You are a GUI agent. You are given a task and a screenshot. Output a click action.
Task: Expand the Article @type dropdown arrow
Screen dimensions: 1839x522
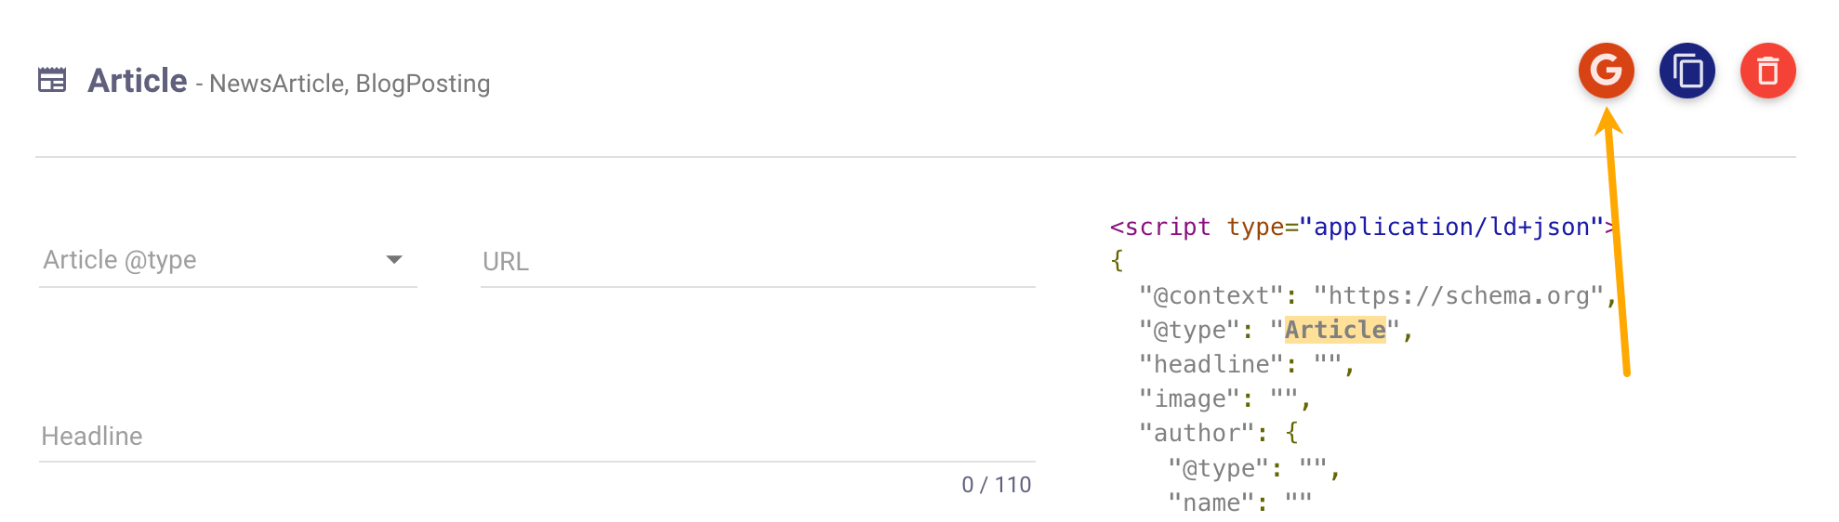point(394,260)
